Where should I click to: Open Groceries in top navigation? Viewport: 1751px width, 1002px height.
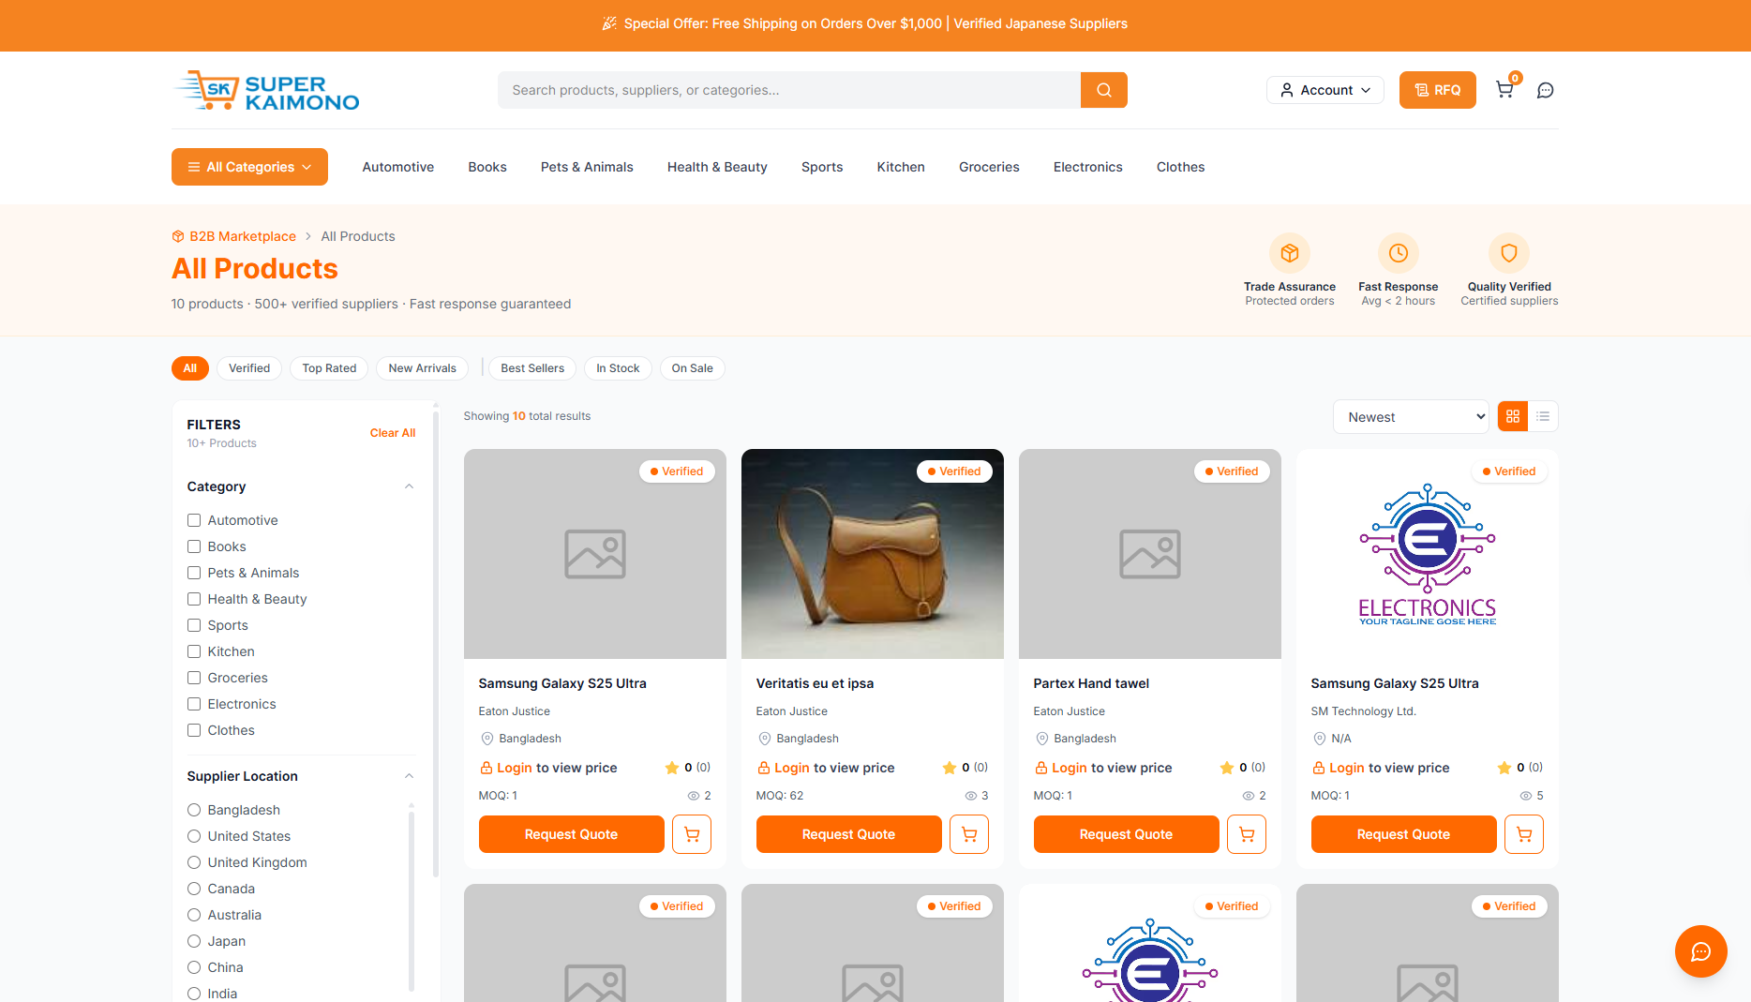(989, 167)
